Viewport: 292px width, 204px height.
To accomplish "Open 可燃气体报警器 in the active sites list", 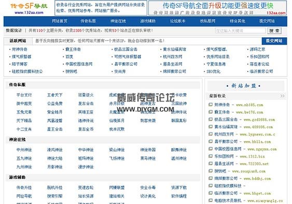I will tap(128, 57).
